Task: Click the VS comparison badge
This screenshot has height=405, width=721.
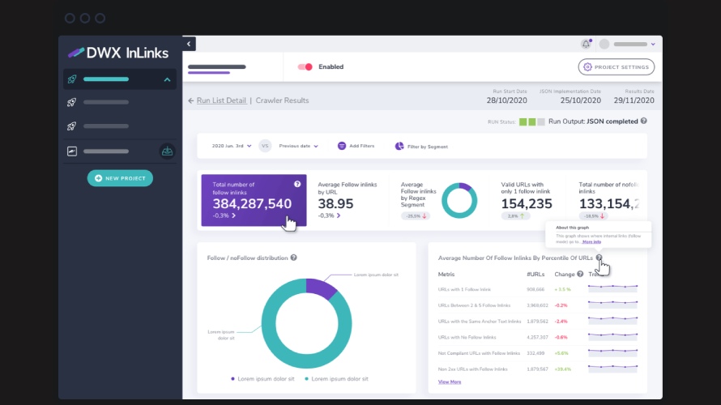Action: click(x=265, y=146)
